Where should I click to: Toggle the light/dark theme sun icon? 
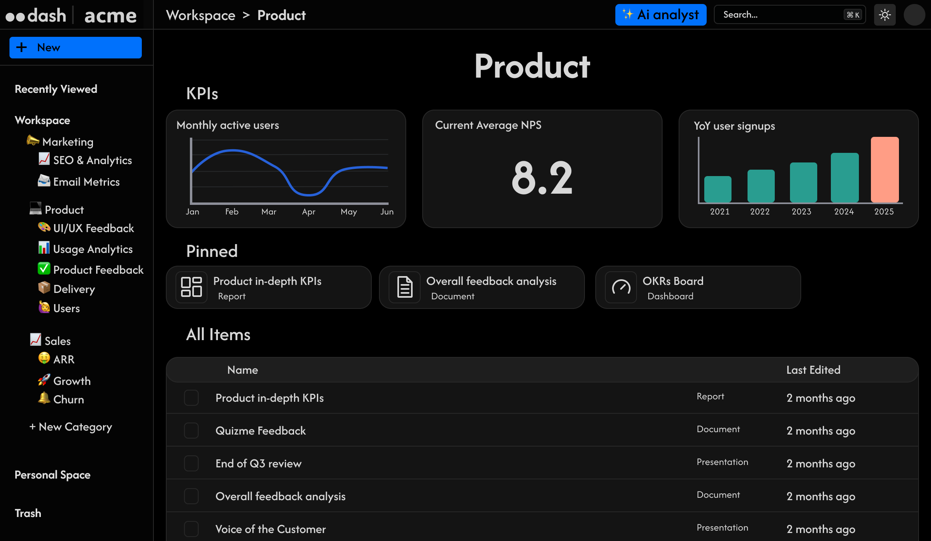click(x=885, y=15)
